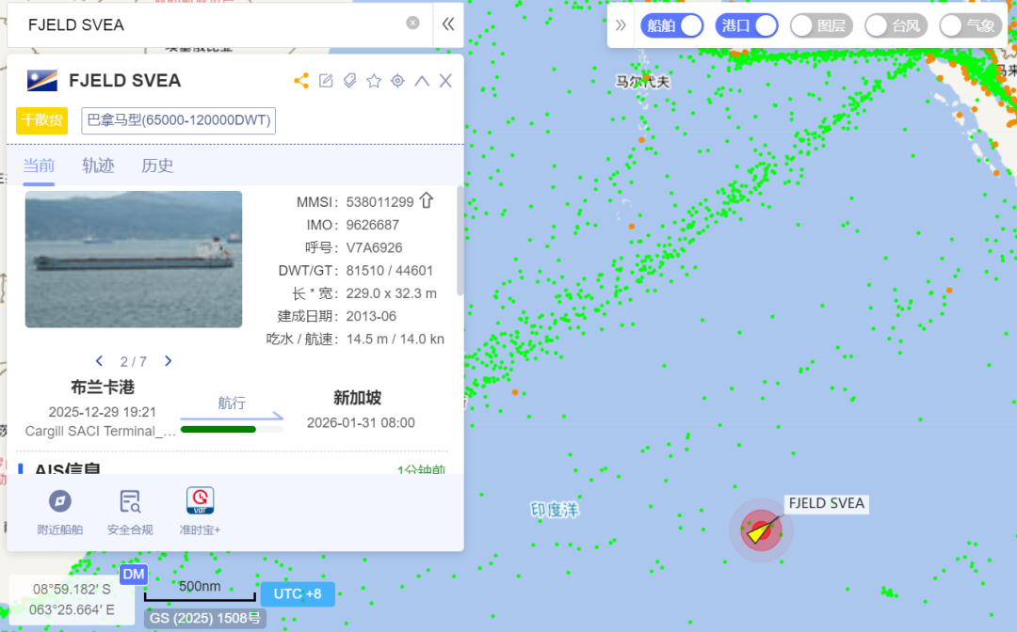Toggle the 港口 ports switch
The width and height of the screenshot is (1017, 632).
coord(747,25)
